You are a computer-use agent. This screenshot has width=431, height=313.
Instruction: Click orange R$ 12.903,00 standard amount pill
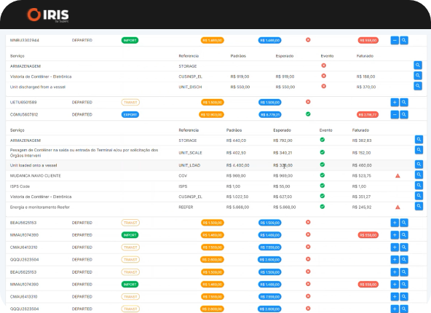click(211, 114)
